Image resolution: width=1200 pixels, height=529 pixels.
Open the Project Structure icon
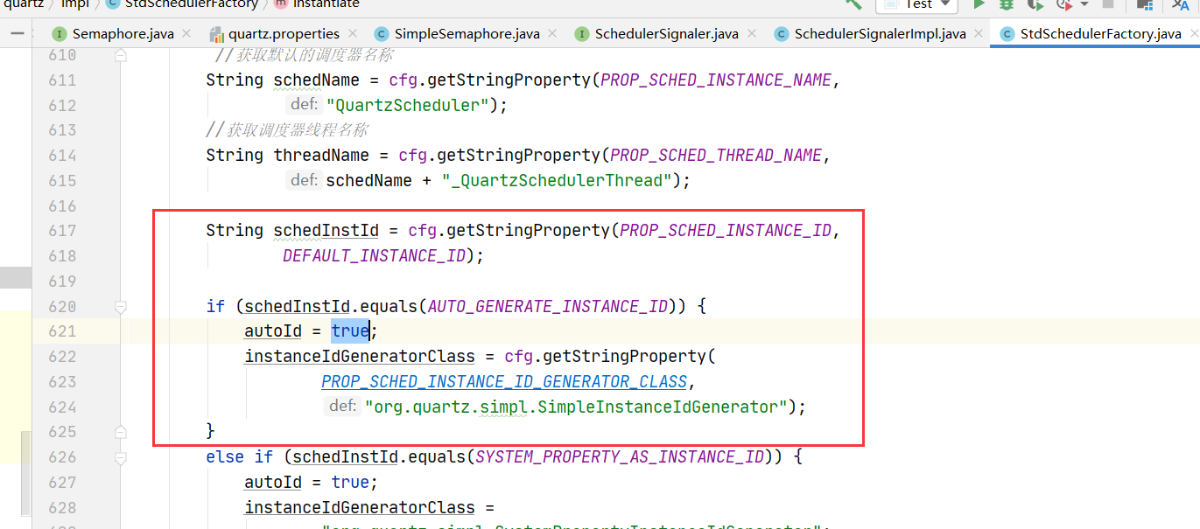pyautogui.click(x=1147, y=4)
